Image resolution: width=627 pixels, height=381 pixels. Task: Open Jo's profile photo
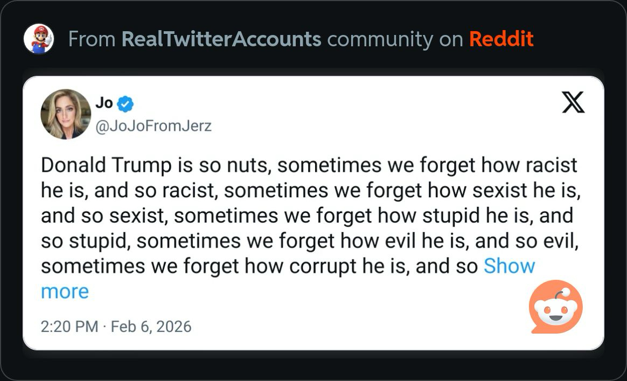pyautogui.click(x=66, y=114)
